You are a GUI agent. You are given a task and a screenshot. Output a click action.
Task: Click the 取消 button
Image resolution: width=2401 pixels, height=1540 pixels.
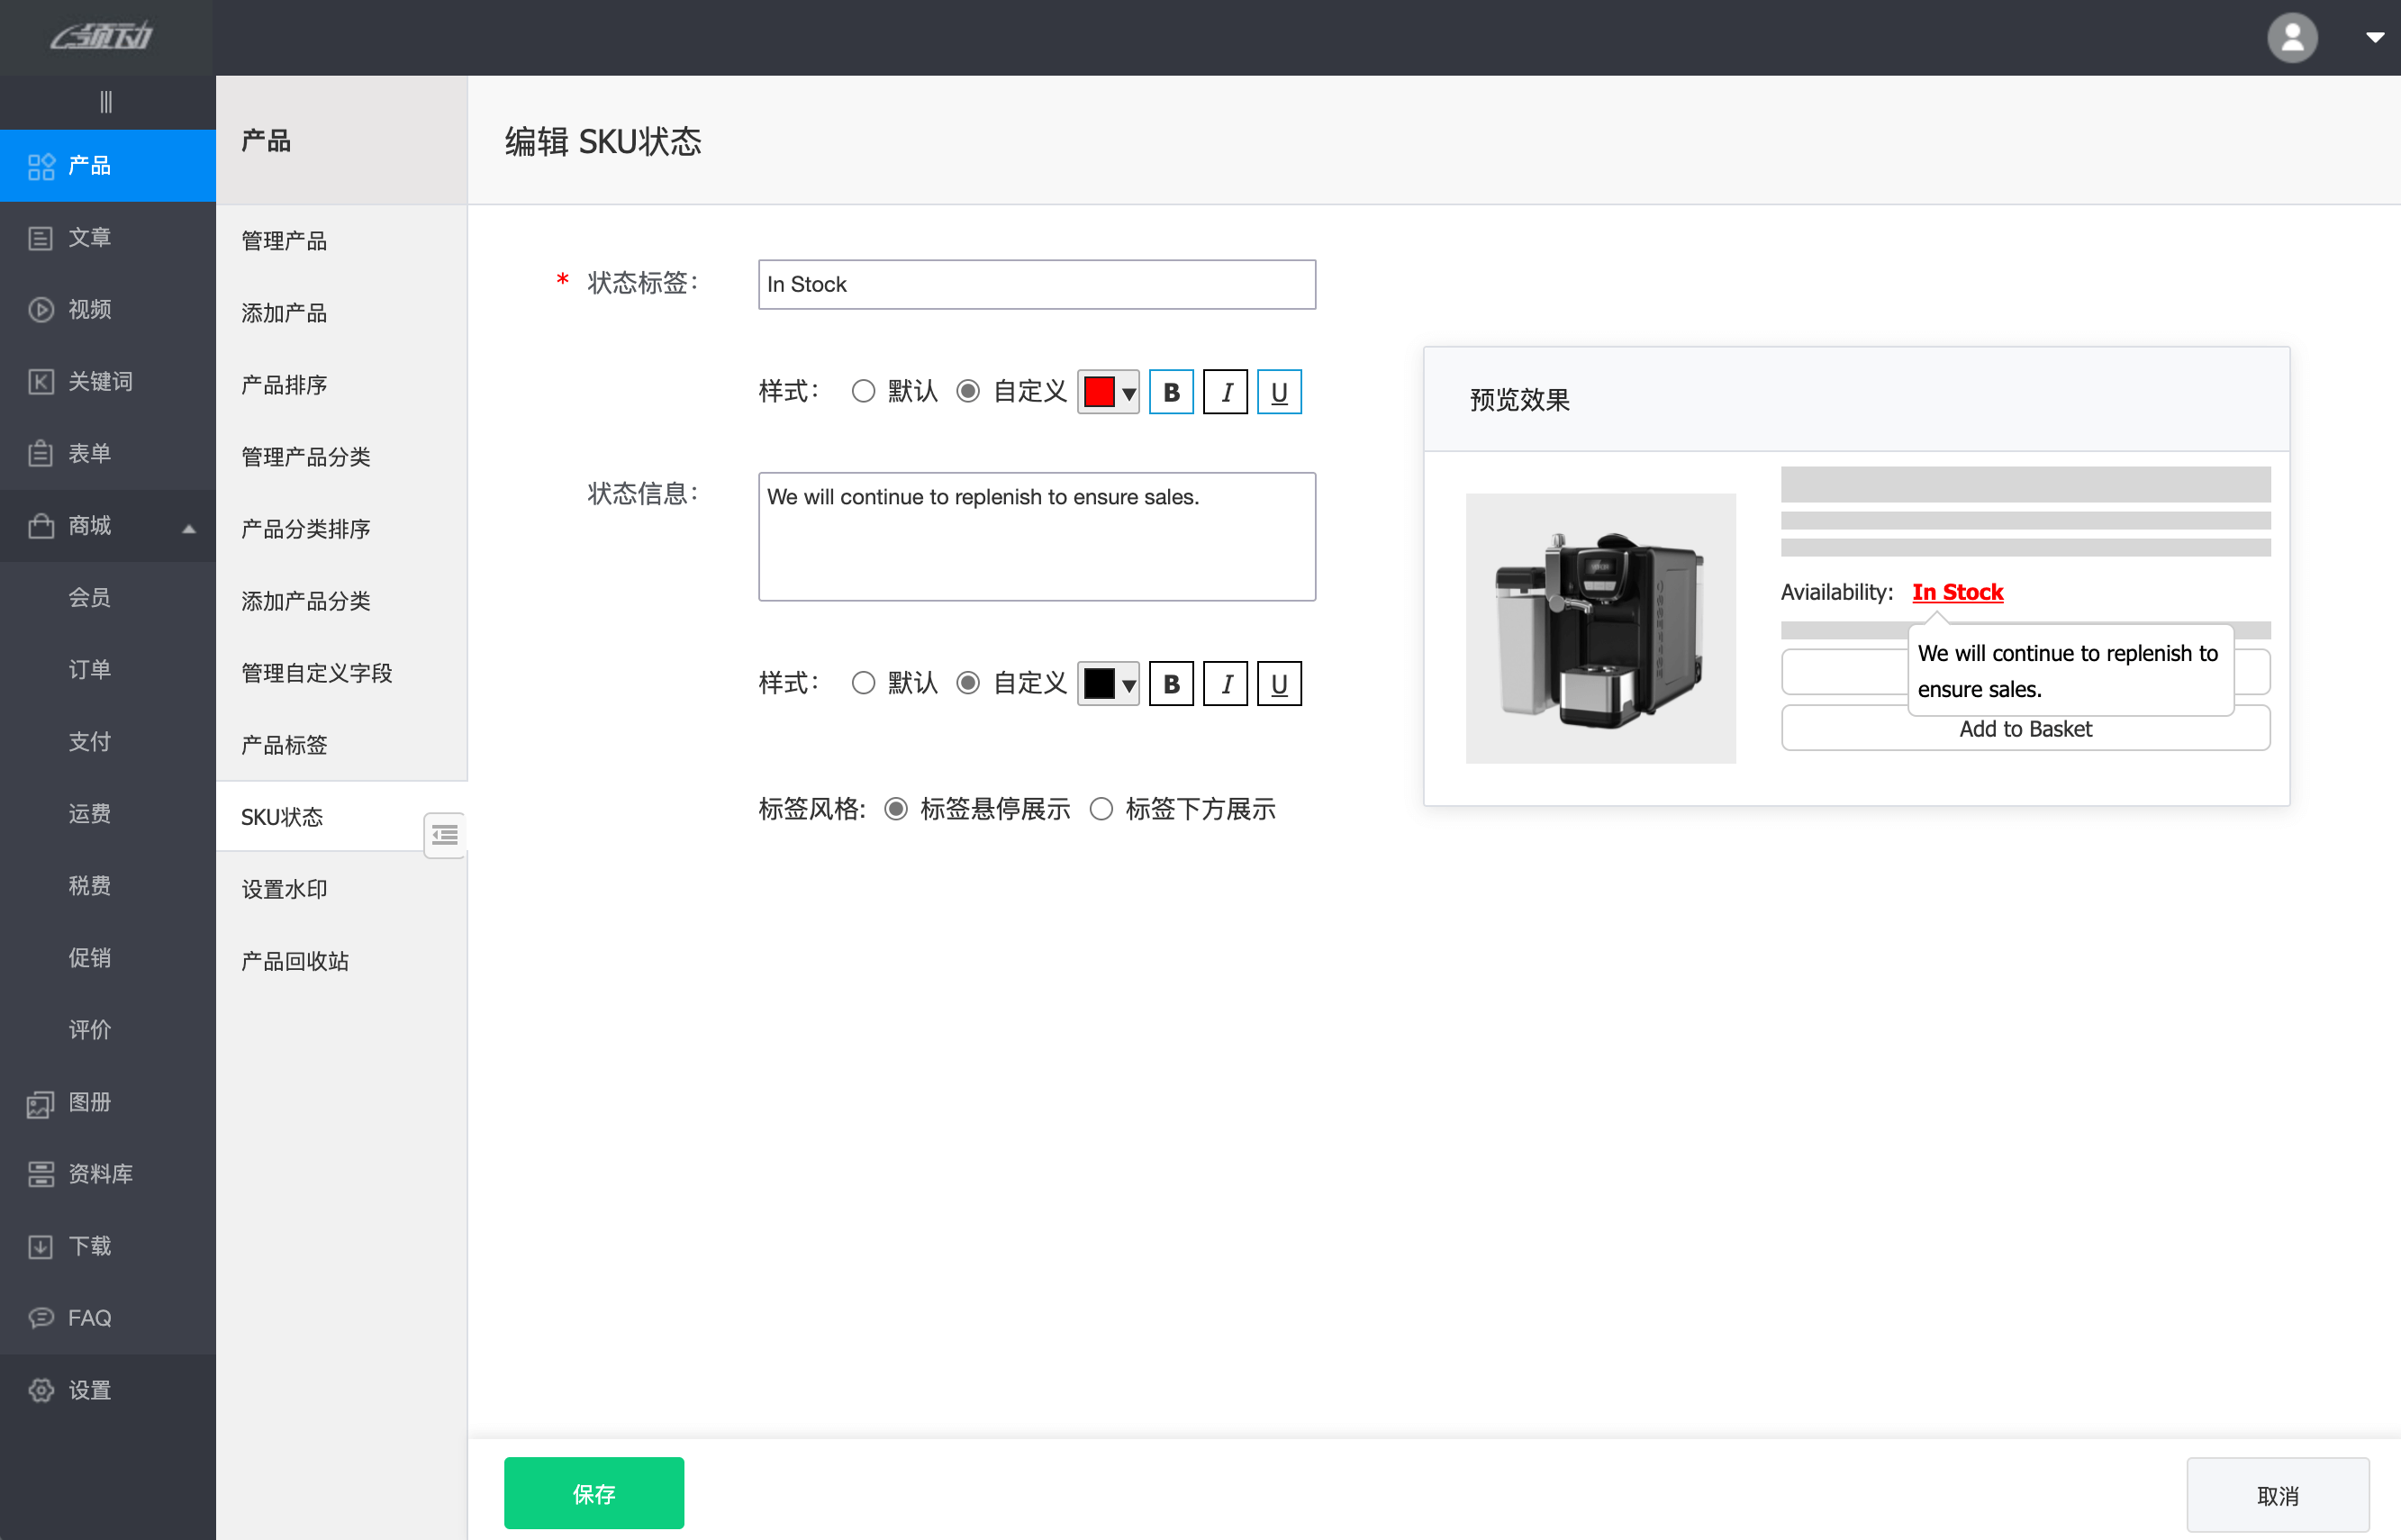[2277, 1495]
